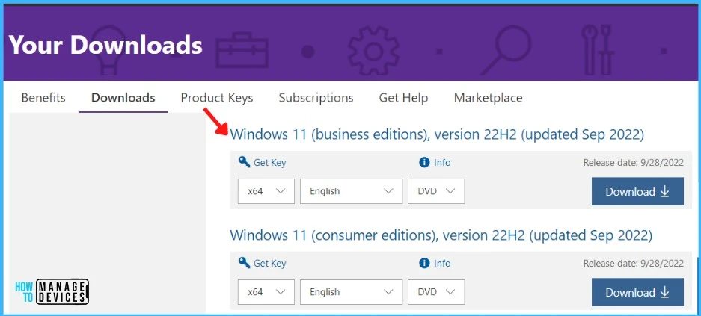This screenshot has height=316, width=701.
Task: Open the DVD format dropdown for business editions
Action: click(436, 191)
